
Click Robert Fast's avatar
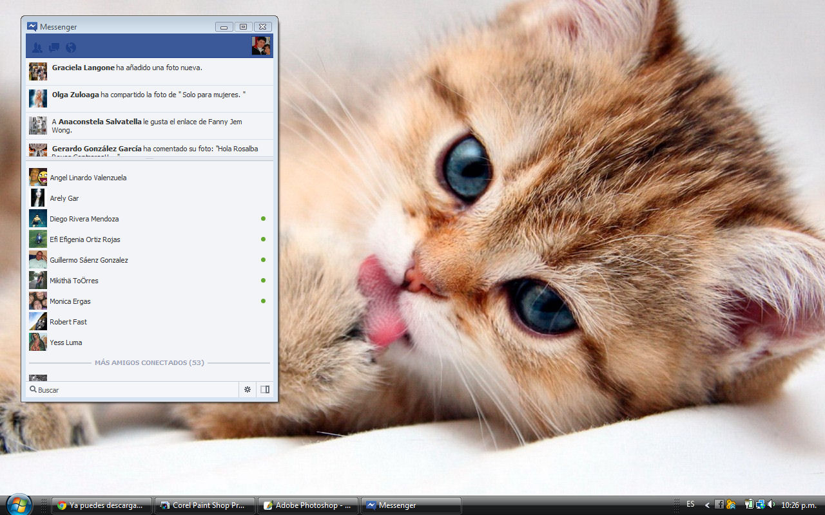pyautogui.click(x=38, y=321)
